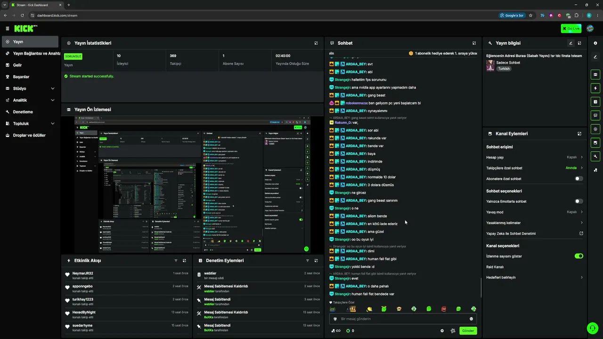
Task: Click the browser address bar URL
Action: 57,16
